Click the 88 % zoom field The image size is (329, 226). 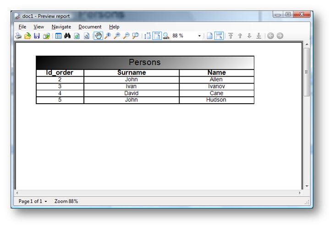pos(184,36)
